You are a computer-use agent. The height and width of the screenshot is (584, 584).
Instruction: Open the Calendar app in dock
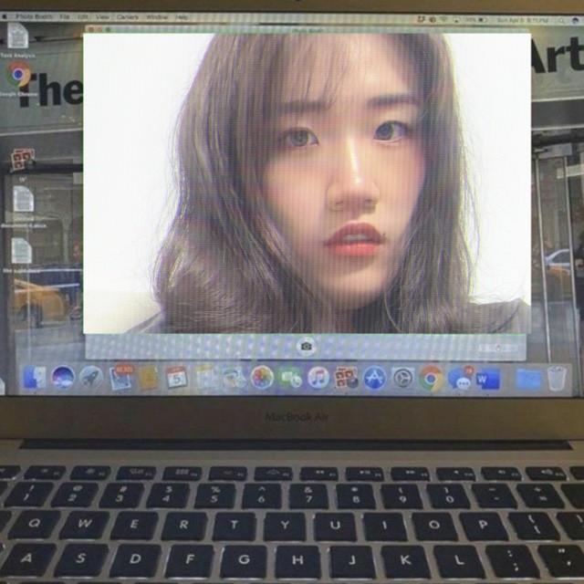pos(177,377)
